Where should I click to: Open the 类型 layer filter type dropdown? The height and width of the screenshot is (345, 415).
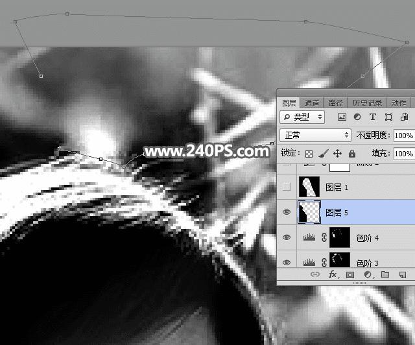pyautogui.click(x=302, y=117)
